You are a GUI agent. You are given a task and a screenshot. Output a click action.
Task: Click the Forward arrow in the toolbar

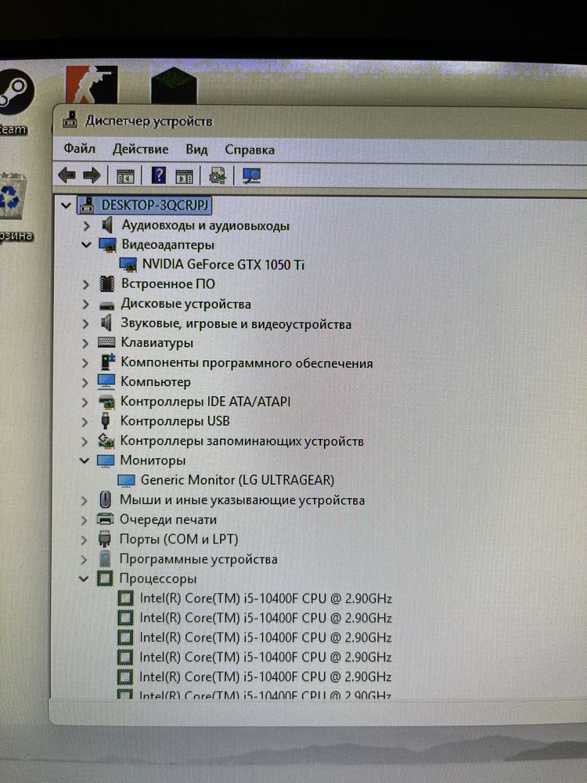click(92, 175)
